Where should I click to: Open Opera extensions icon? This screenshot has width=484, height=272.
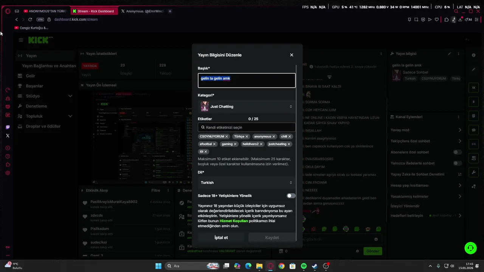[447, 20]
